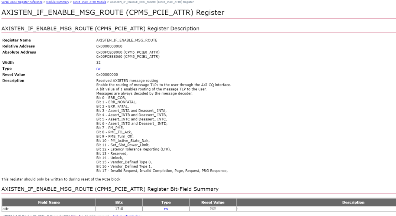Click the Register Description section heading
The image size is (396, 216).
click(x=100, y=29)
